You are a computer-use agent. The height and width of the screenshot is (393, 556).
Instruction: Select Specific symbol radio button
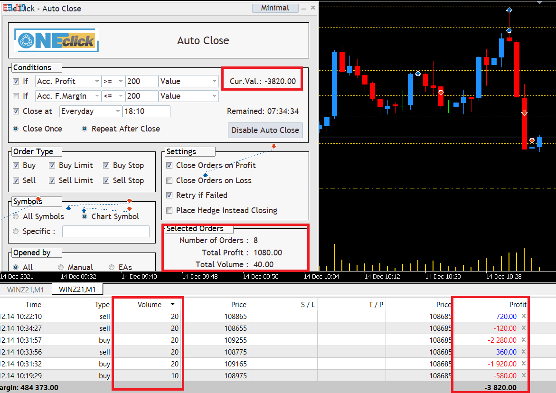point(16,231)
